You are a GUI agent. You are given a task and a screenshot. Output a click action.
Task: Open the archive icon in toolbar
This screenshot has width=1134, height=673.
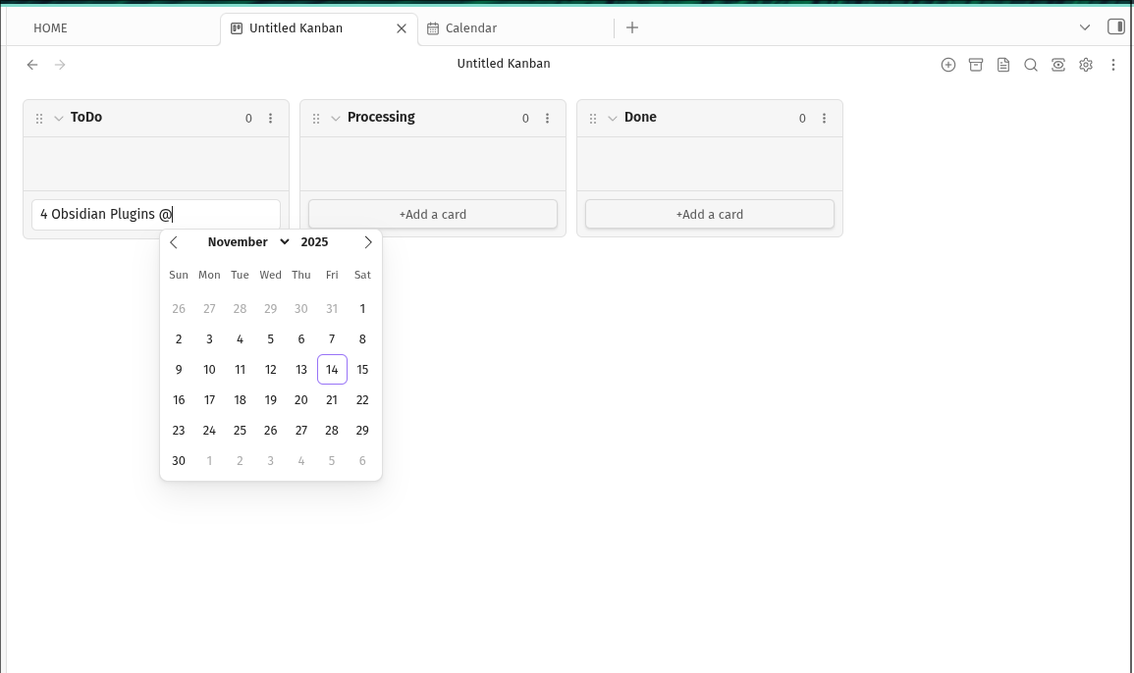click(x=976, y=65)
